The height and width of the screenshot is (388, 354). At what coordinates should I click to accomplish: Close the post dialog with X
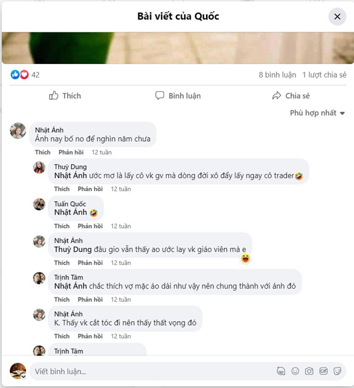click(337, 16)
